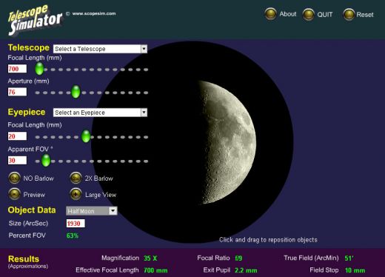Click the True Field value 51'
The image size is (385, 277).
(x=349, y=258)
